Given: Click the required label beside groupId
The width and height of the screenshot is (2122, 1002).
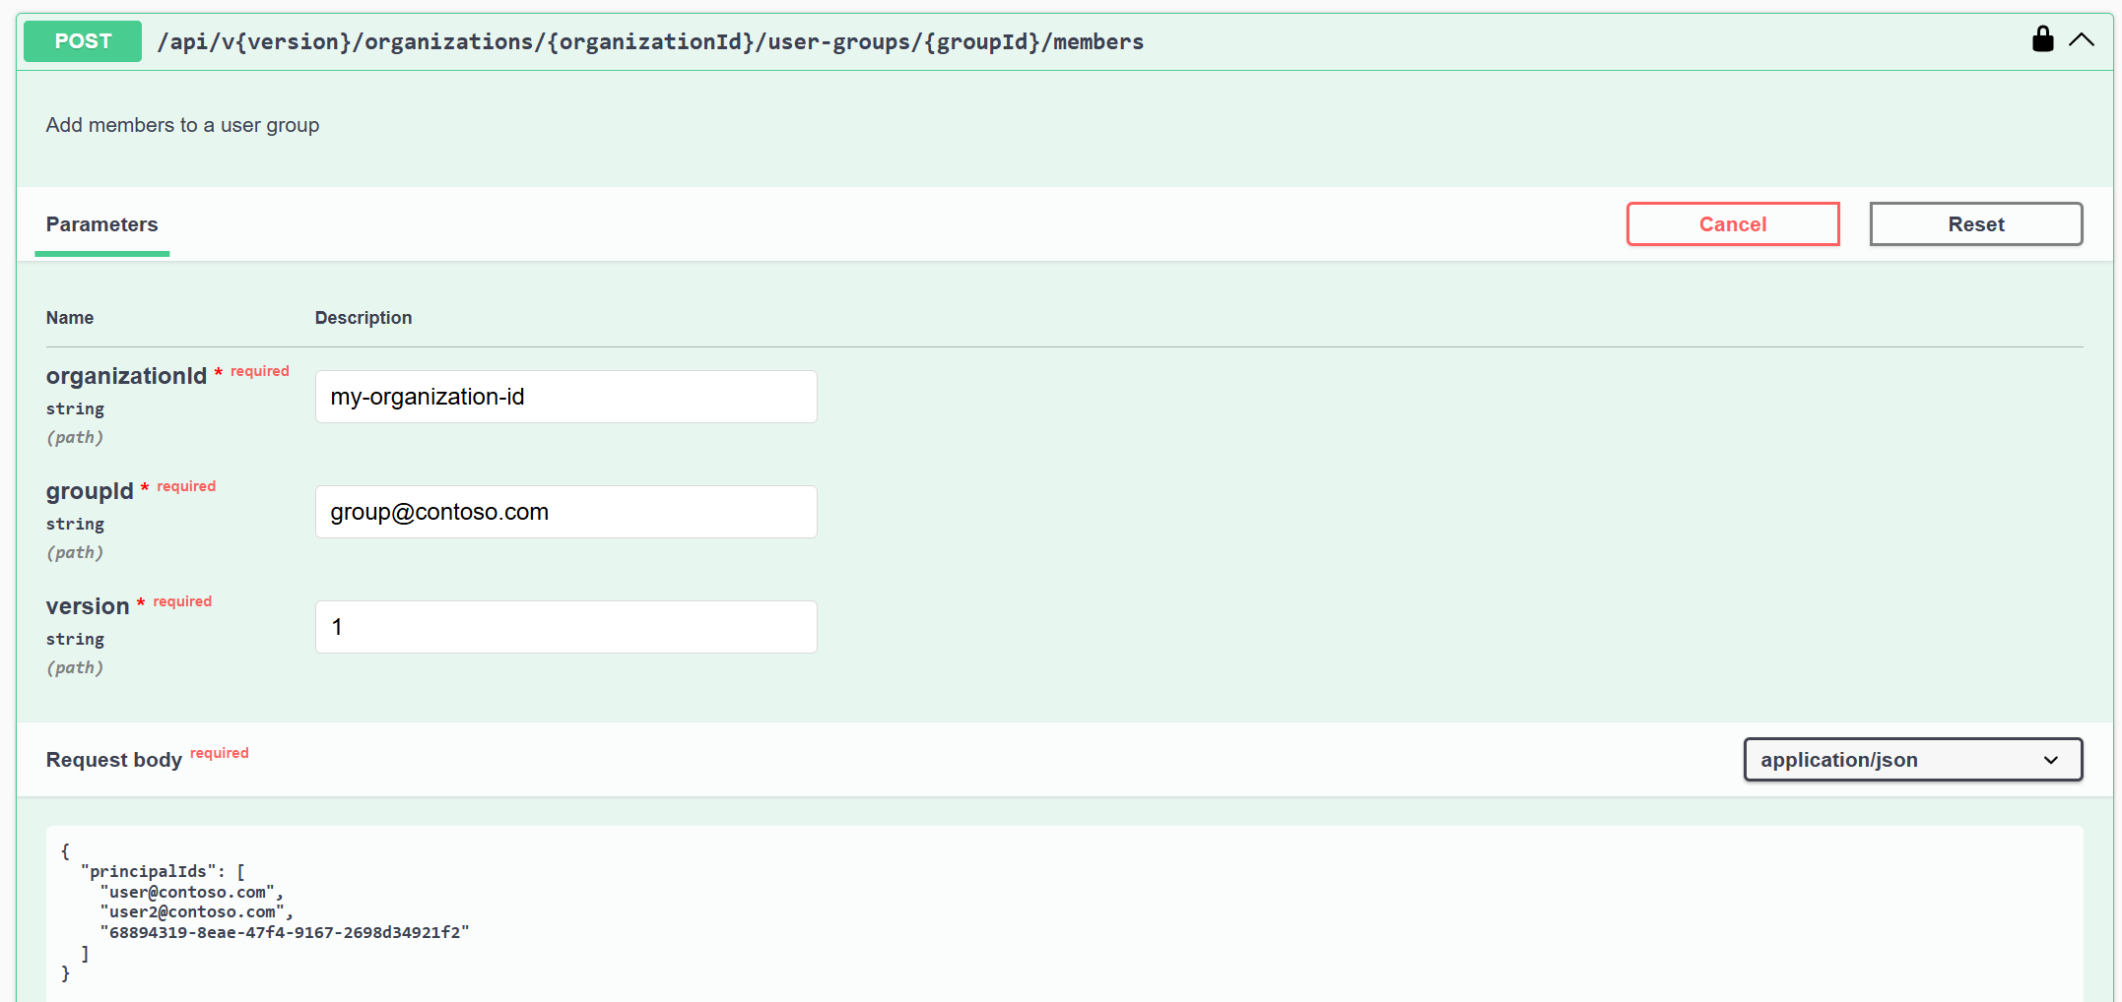Looking at the screenshot, I should [185, 485].
